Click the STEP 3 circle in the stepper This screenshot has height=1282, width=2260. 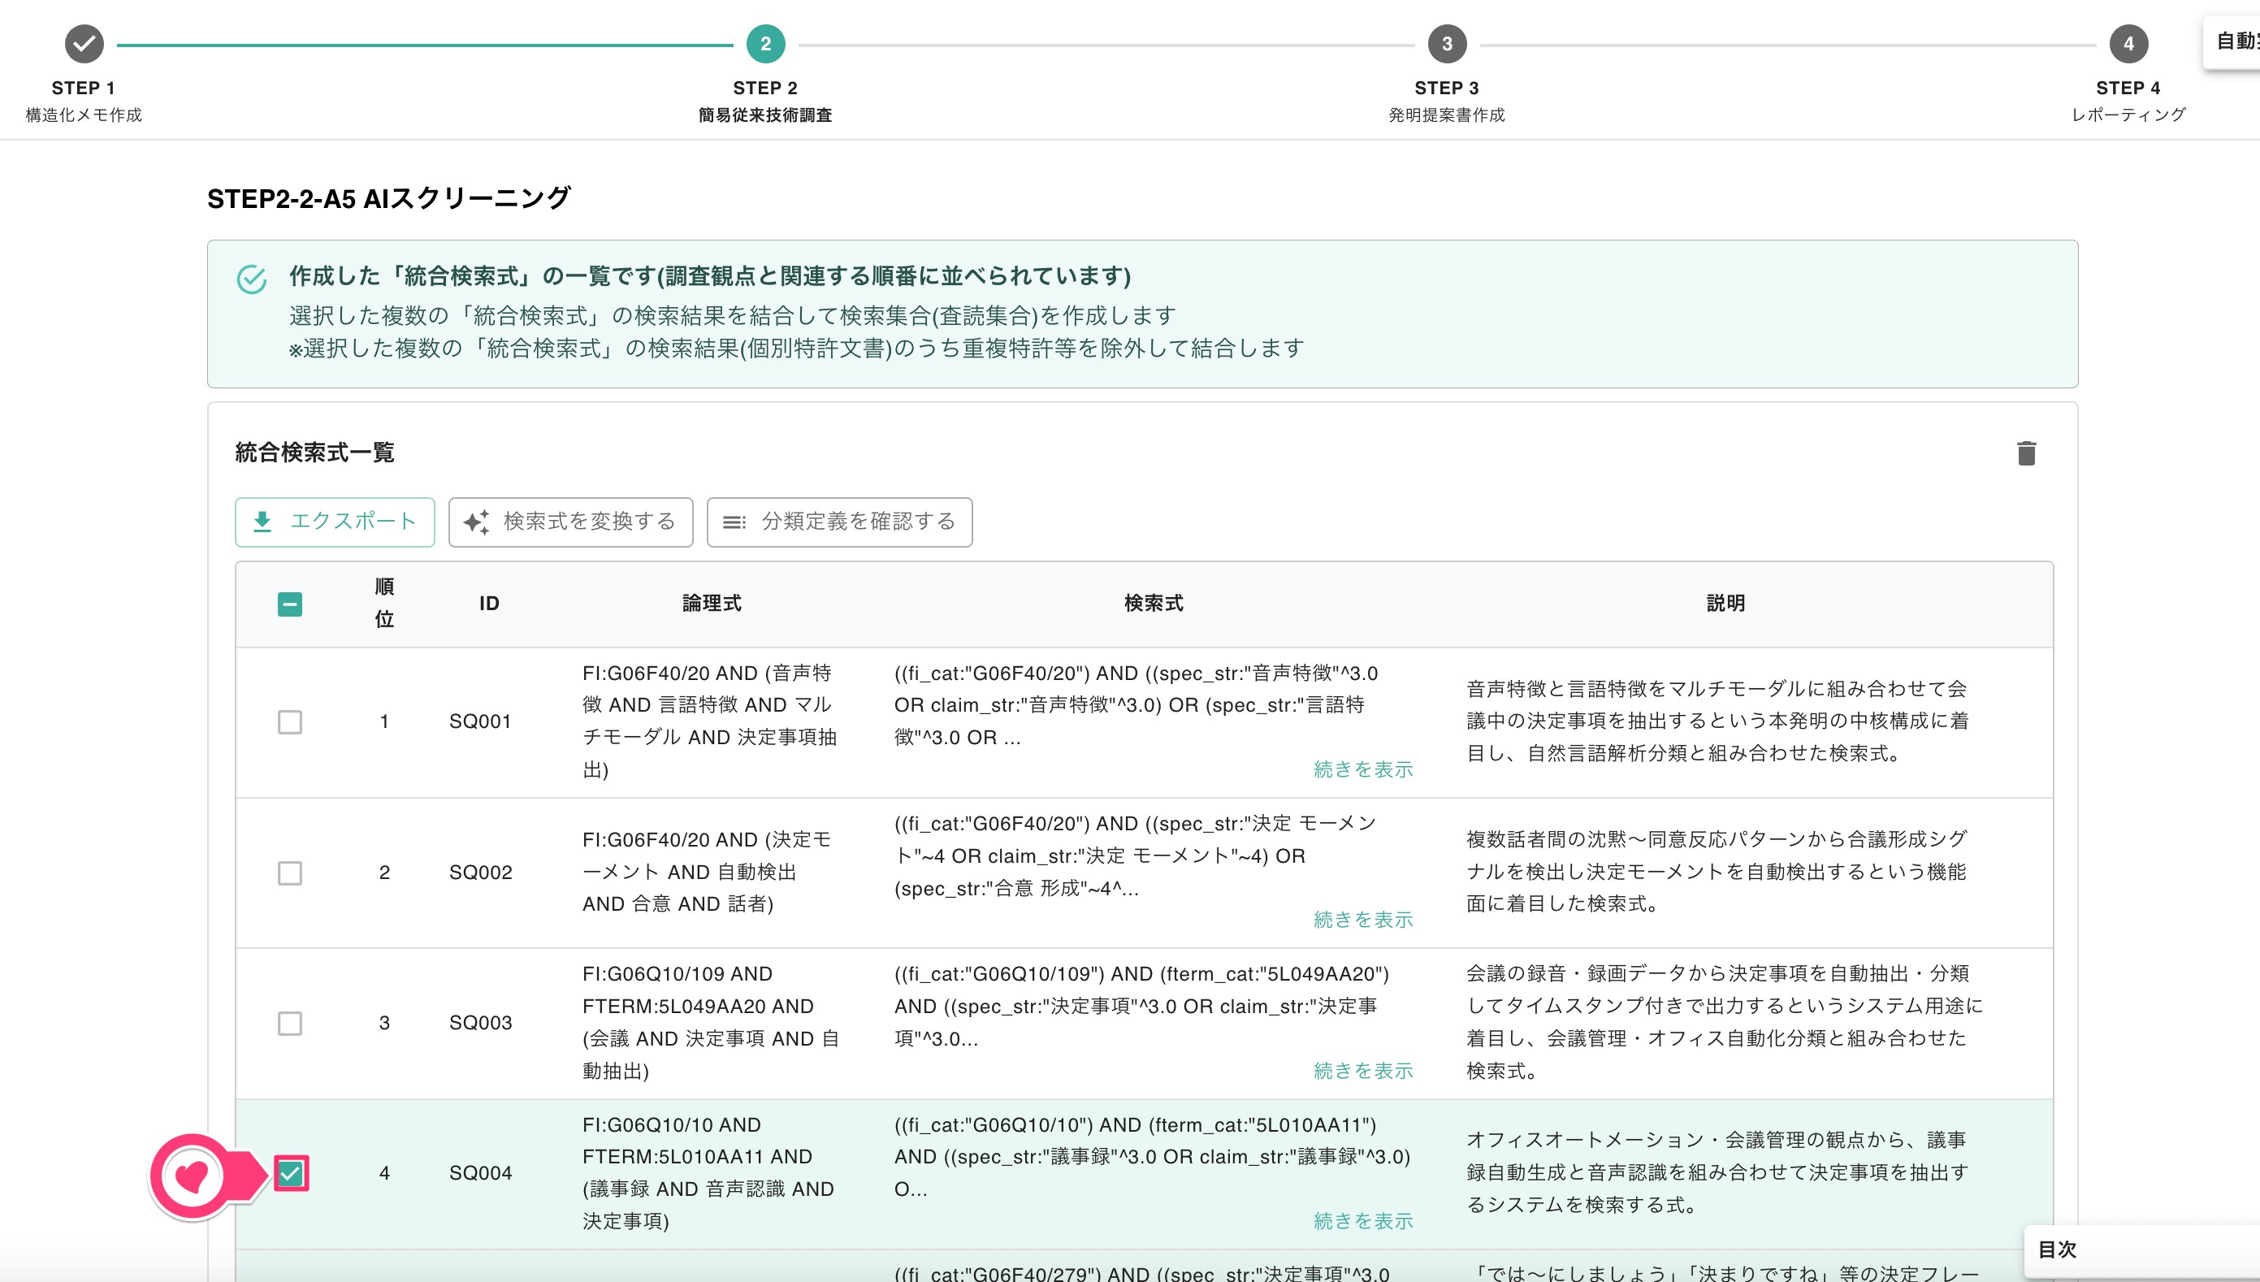tap(1447, 44)
